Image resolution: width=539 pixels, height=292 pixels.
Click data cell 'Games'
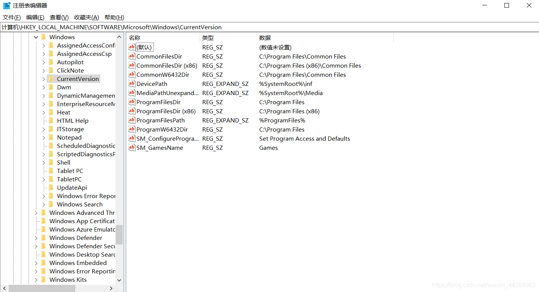[x=268, y=148]
